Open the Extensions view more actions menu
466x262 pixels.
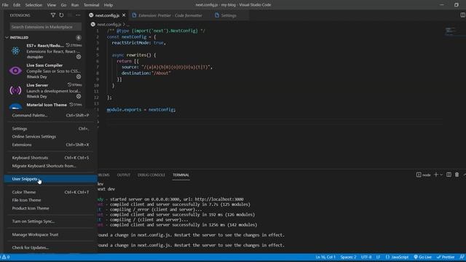[78, 15]
